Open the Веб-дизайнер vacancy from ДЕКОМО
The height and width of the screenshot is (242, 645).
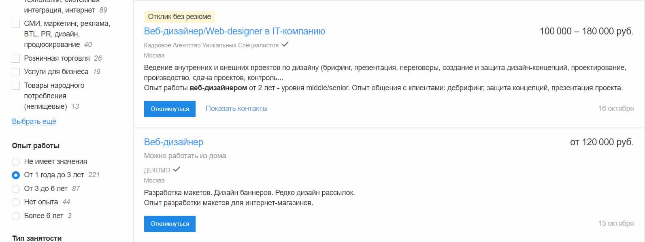pos(174,142)
